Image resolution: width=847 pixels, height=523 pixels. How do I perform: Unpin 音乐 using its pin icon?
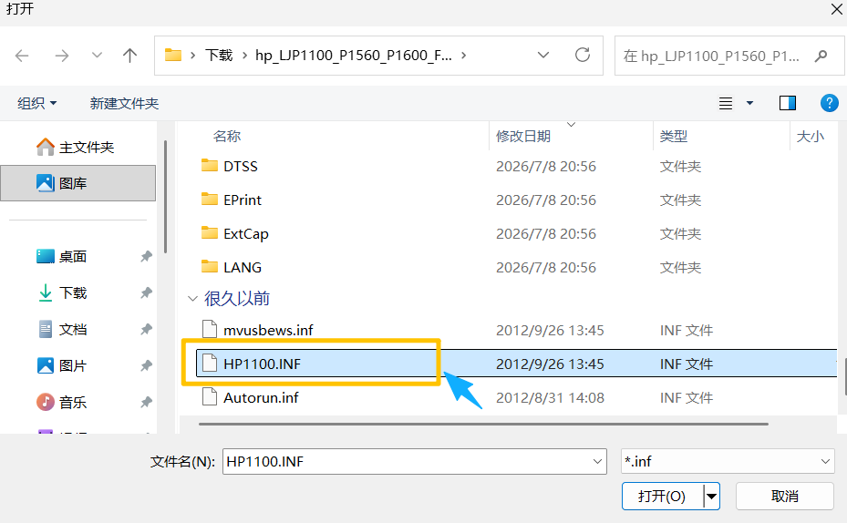click(147, 402)
